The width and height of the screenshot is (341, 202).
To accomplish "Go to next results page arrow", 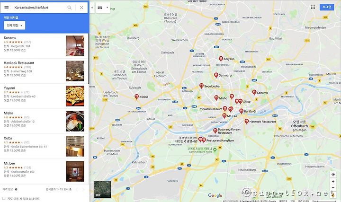I will coord(83,190).
